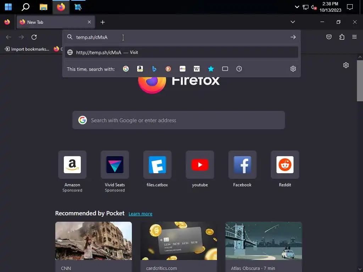Open the network status tray icon
Viewport: 363px width, 272px height.
(305, 7)
